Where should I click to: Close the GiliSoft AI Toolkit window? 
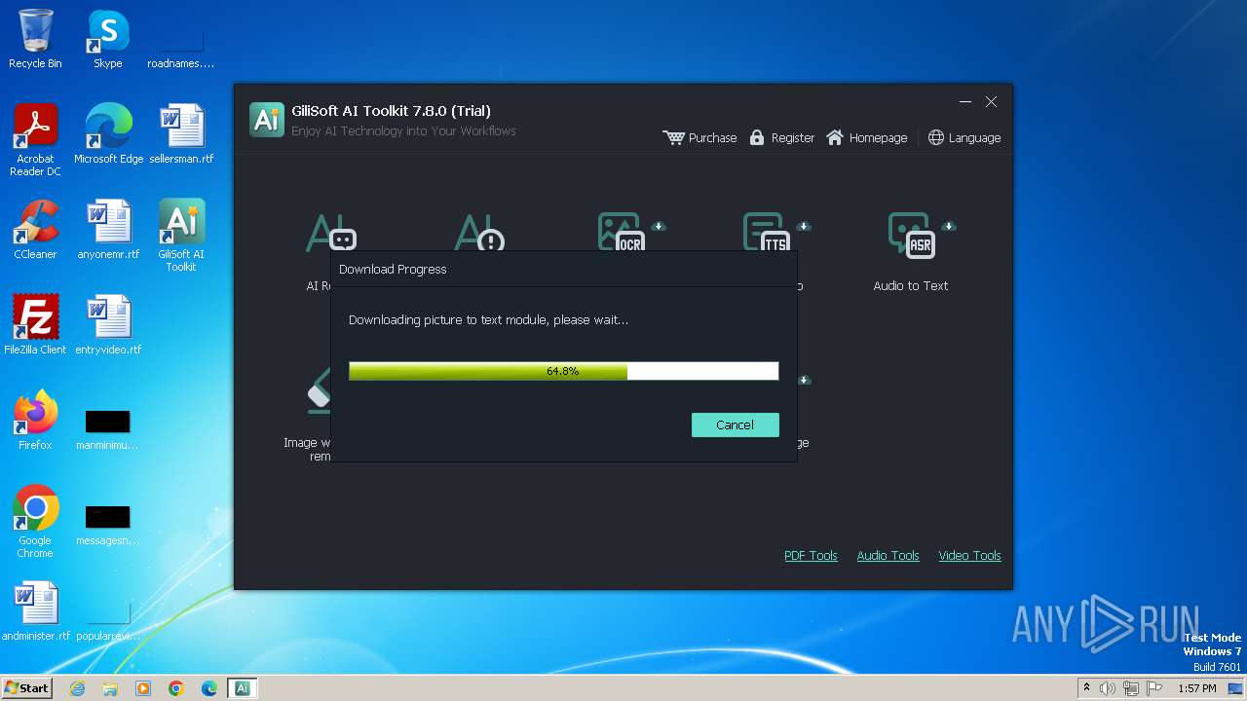[991, 102]
